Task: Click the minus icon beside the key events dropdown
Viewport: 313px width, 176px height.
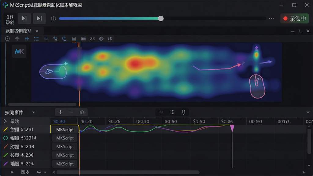Action: (x=71, y=112)
